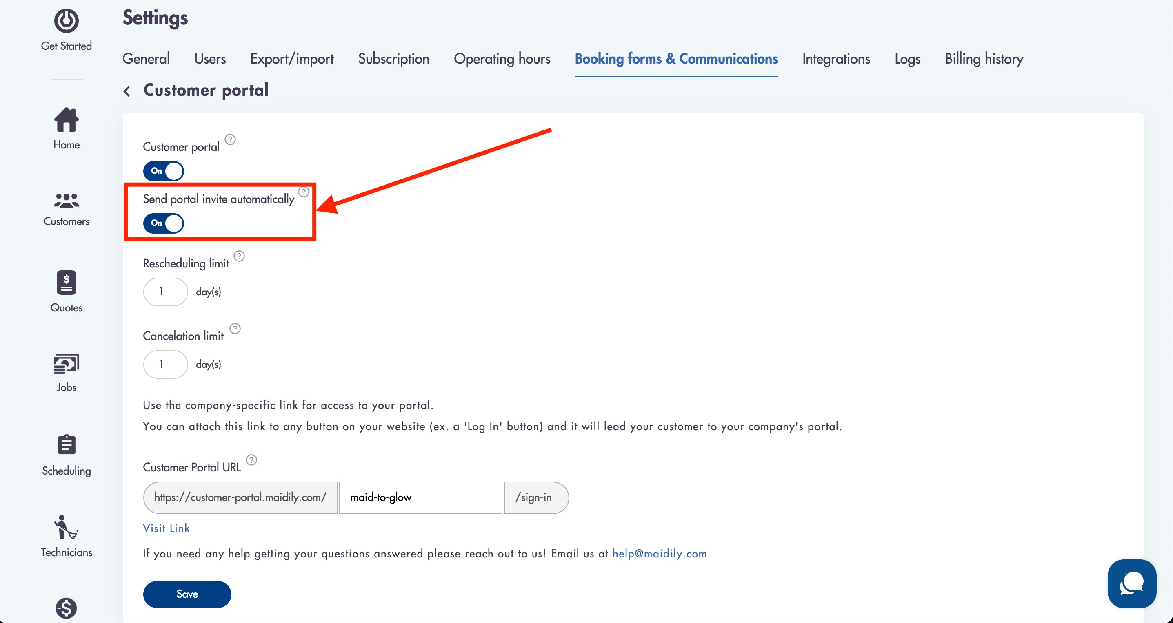Switch to the General tab
This screenshot has width=1173, height=623.
coord(146,59)
